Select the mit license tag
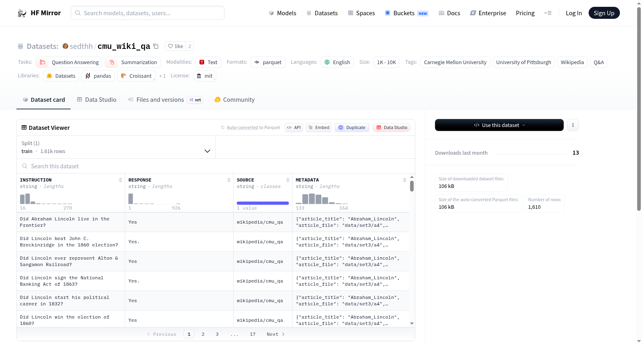 pyautogui.click(x=205, y=76)
